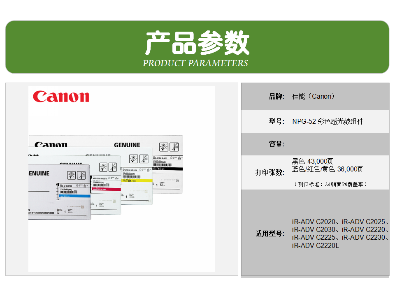Click the magenta color stripe on the box label
Image resolution: width=395 pixels, height=296 pixels.
(x=106, y=189)
